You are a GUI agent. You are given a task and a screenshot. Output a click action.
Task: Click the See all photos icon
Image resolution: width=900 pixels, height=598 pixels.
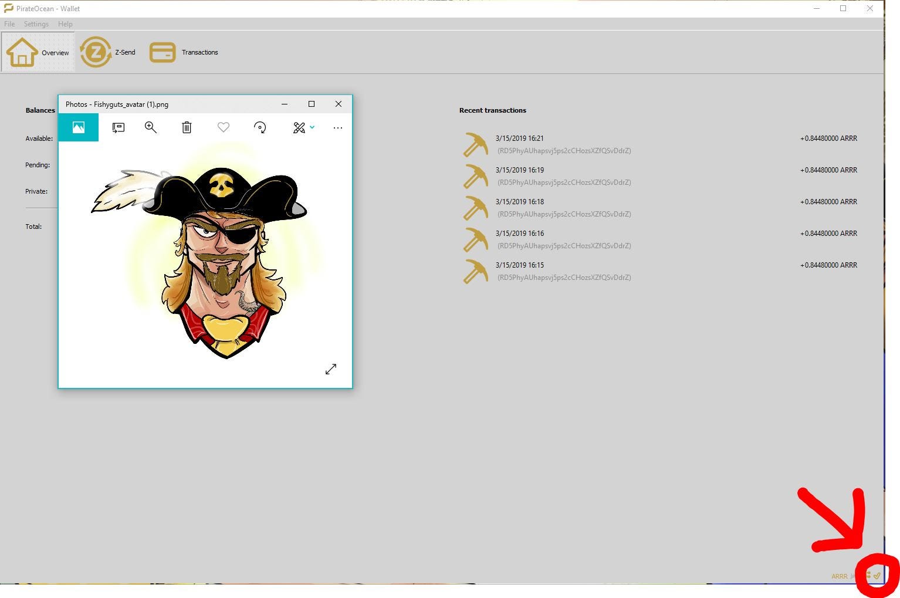(x=78, y=127)
